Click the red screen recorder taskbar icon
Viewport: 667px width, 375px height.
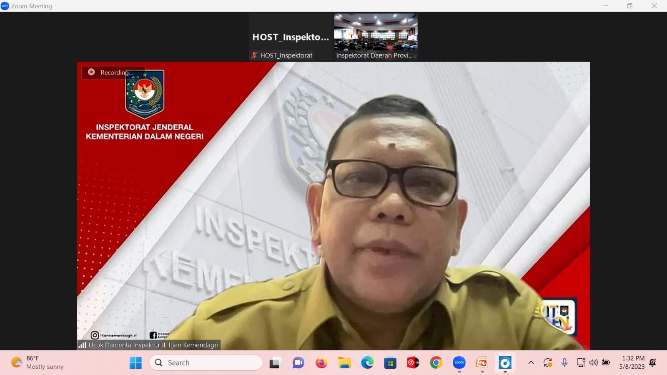coord(413,363)
